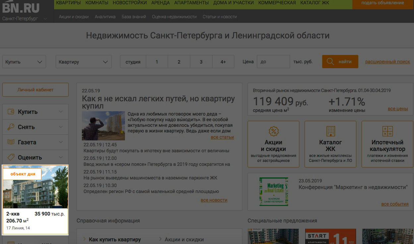Toggle the 2 rooms filter
Viewport: 414px width, 244px height.
pos(179,62)
